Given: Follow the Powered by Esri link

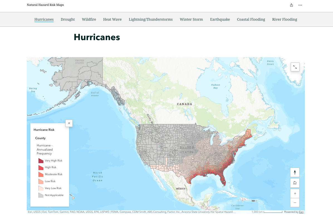Looking at the screenshot, I should pos(301,212).
